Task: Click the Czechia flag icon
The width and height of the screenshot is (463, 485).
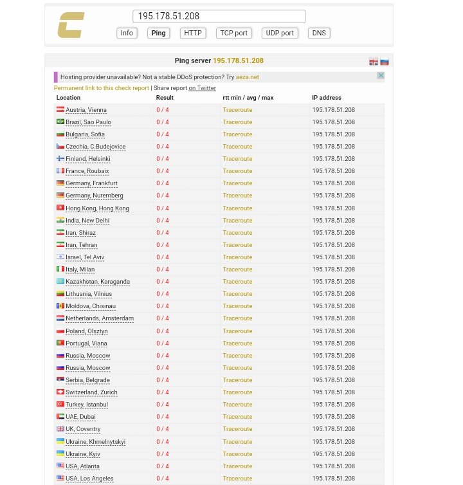Action: click(60, 146)
